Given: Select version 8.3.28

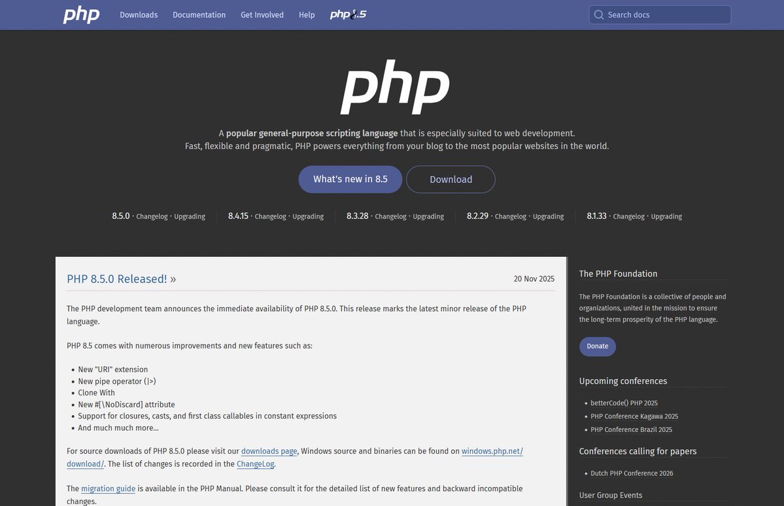Looking at the screenshot, I should (357, 215).
